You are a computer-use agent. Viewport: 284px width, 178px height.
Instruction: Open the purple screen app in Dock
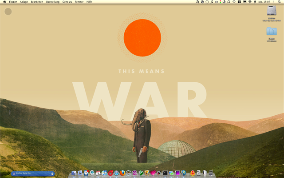(x=177, y=173)
